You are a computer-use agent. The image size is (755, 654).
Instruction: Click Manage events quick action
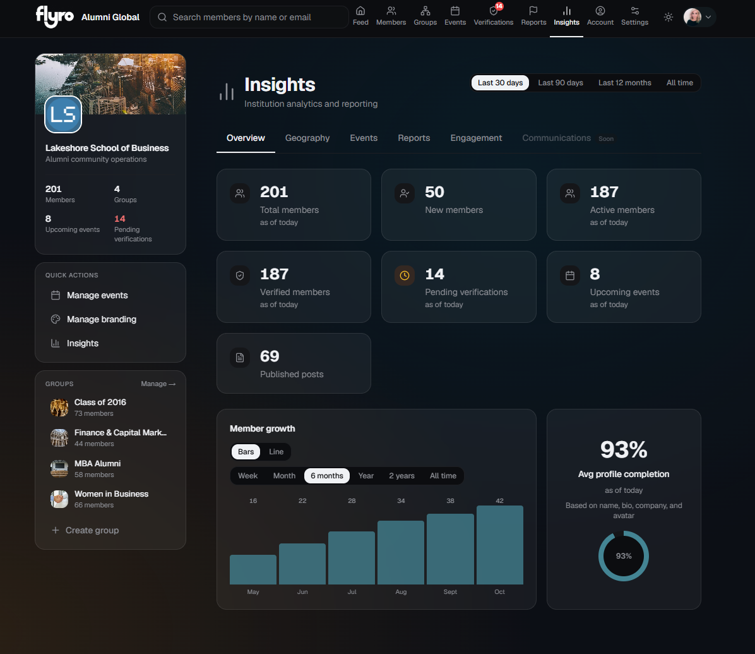(x=110, y=296)
